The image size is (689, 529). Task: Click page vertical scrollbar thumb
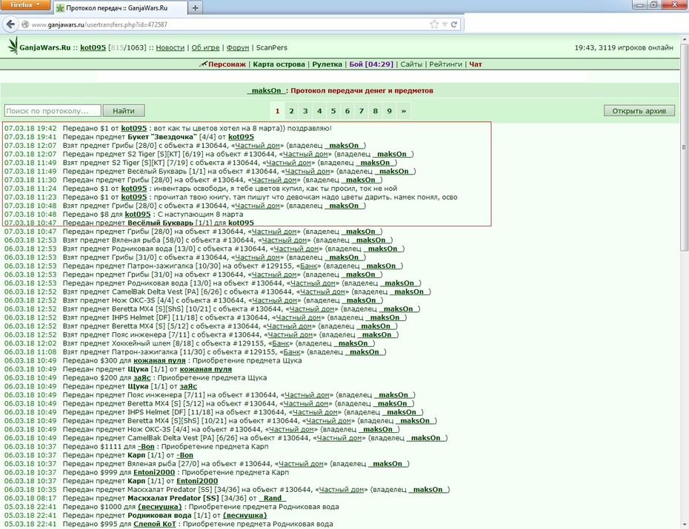coord(684,147)
